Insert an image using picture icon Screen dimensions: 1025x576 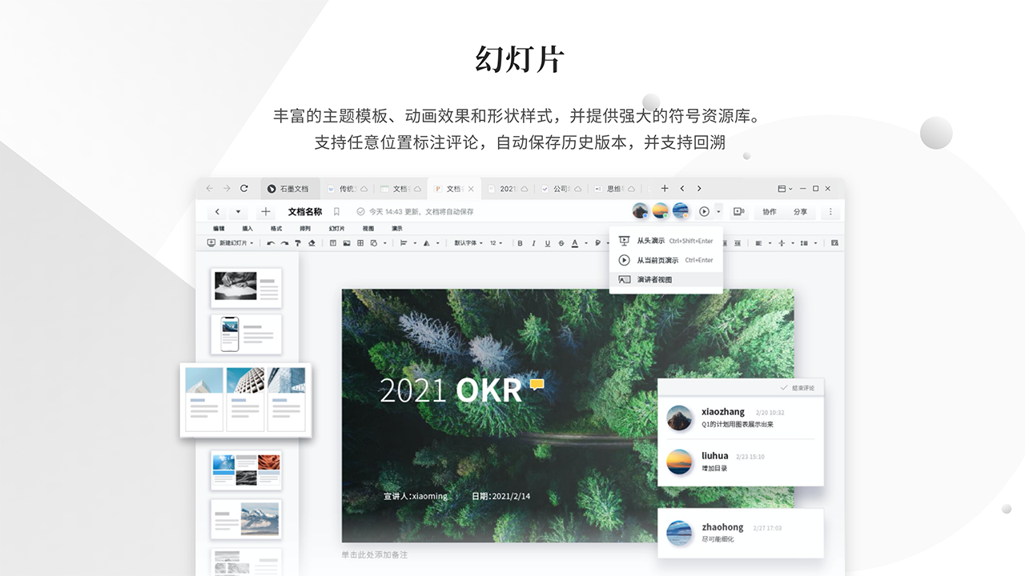tap(347, 243)
